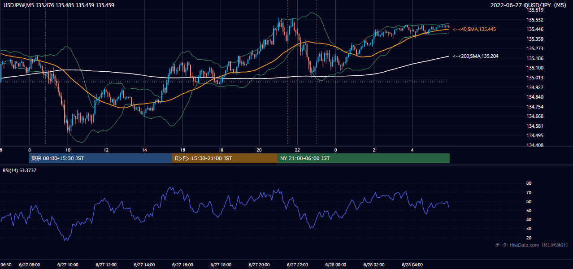Click price level 135.446 on the axis

[x=535, y=29]
